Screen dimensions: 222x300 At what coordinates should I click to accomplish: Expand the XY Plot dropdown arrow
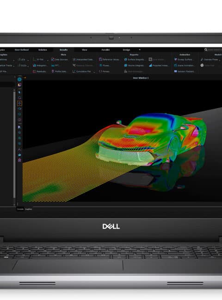[x=47, y=60]
